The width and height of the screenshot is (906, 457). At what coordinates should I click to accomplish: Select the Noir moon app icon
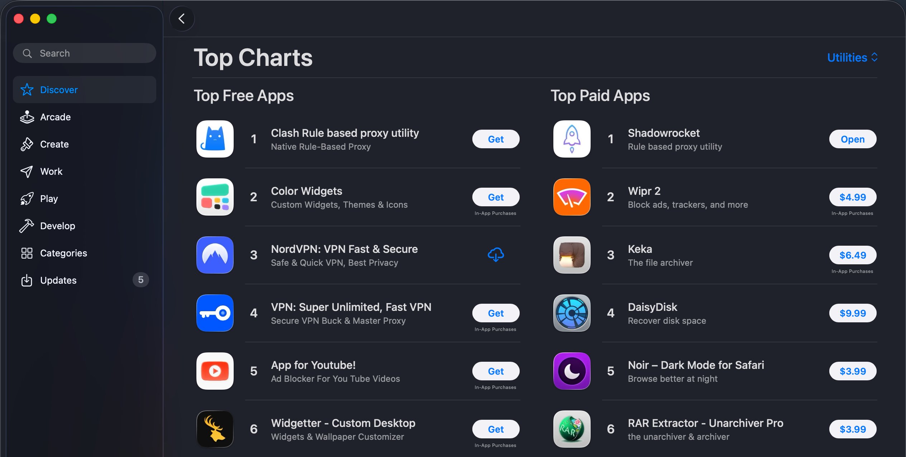pos(572,371)
